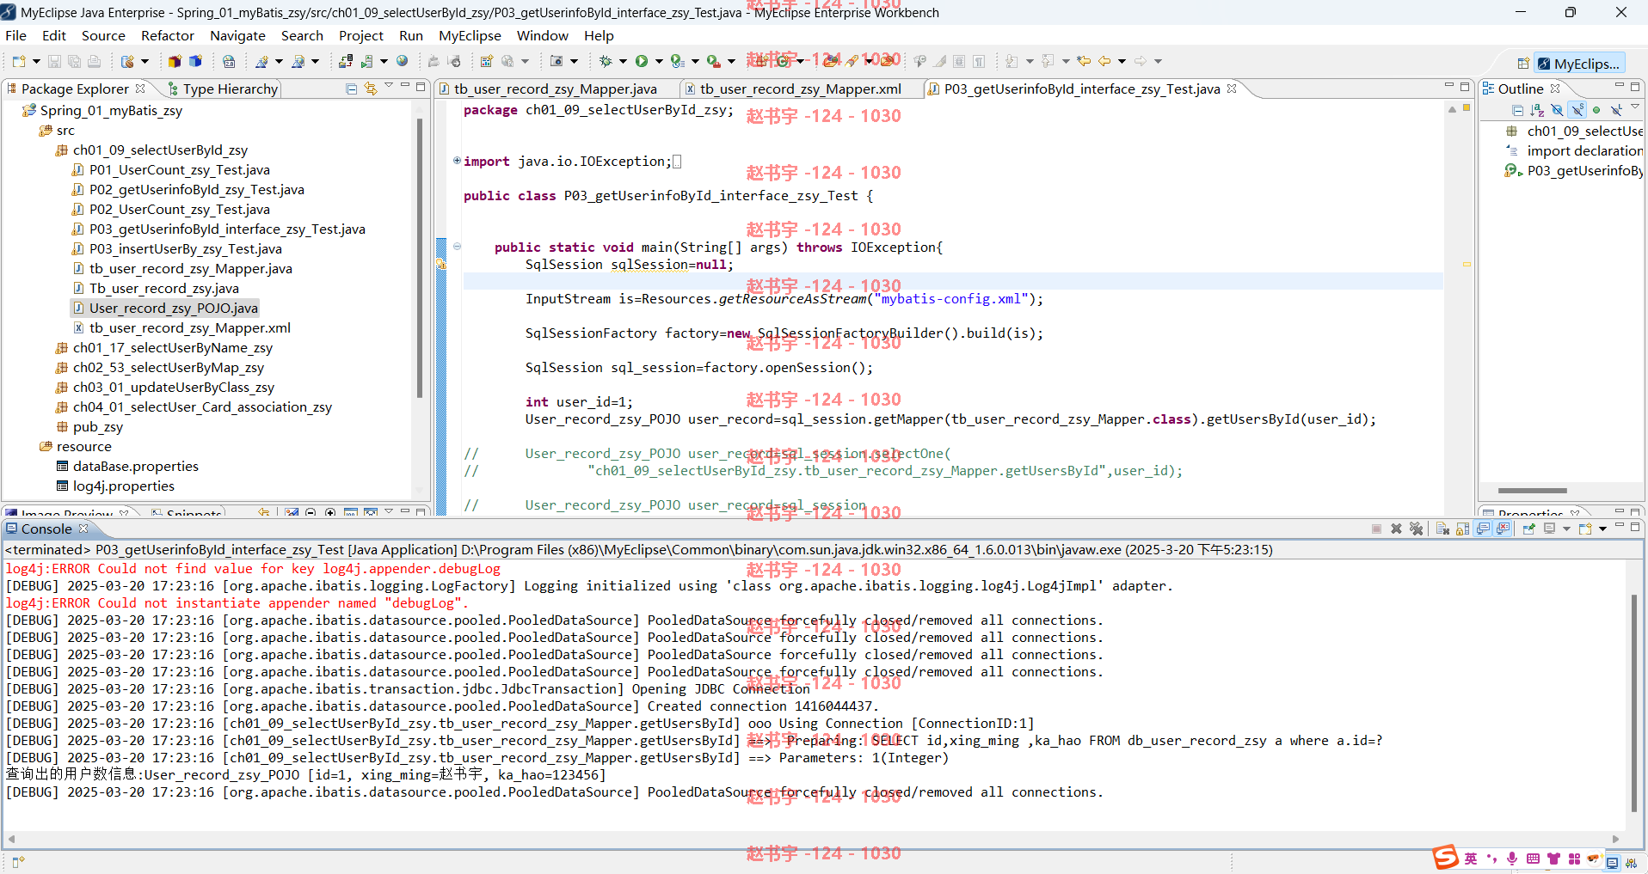This screenshot has width=1648, height=874.
Task: Collapse All in Outline view
Action: click(1517, 110)
